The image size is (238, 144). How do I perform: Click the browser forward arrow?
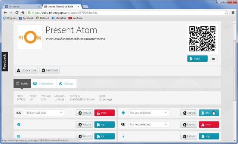point(11,13)
